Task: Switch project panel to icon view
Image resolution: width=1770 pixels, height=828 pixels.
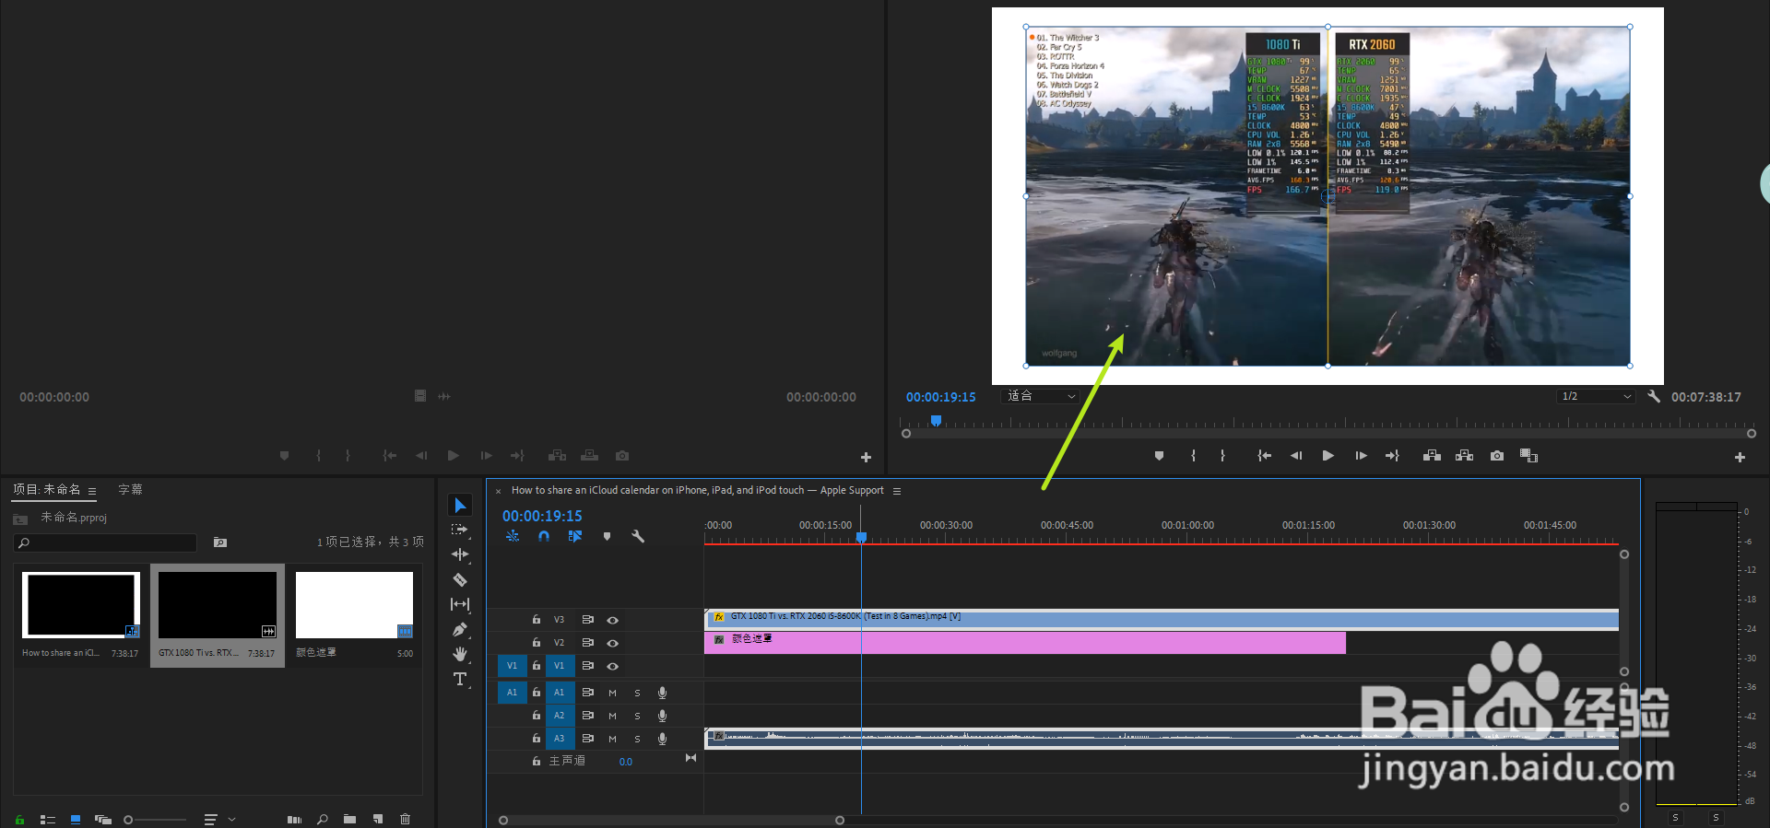Action: (x=76, y=819)
